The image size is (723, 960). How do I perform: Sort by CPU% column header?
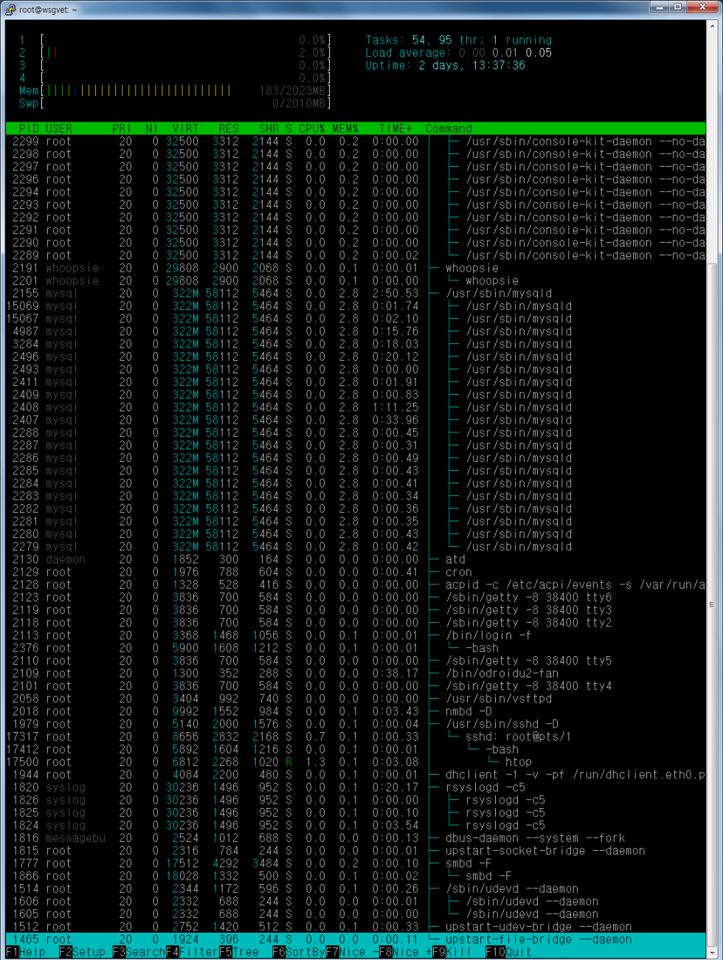[x=311, y=128]
